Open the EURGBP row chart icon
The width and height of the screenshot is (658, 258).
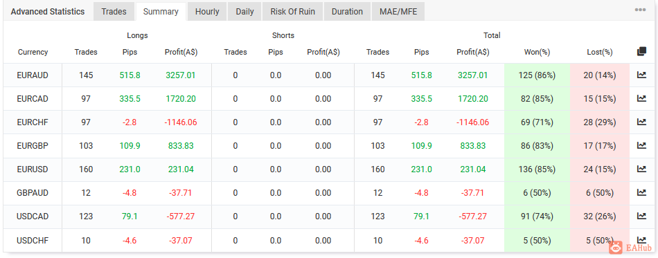pyautogui.click(x=641, y=146)
